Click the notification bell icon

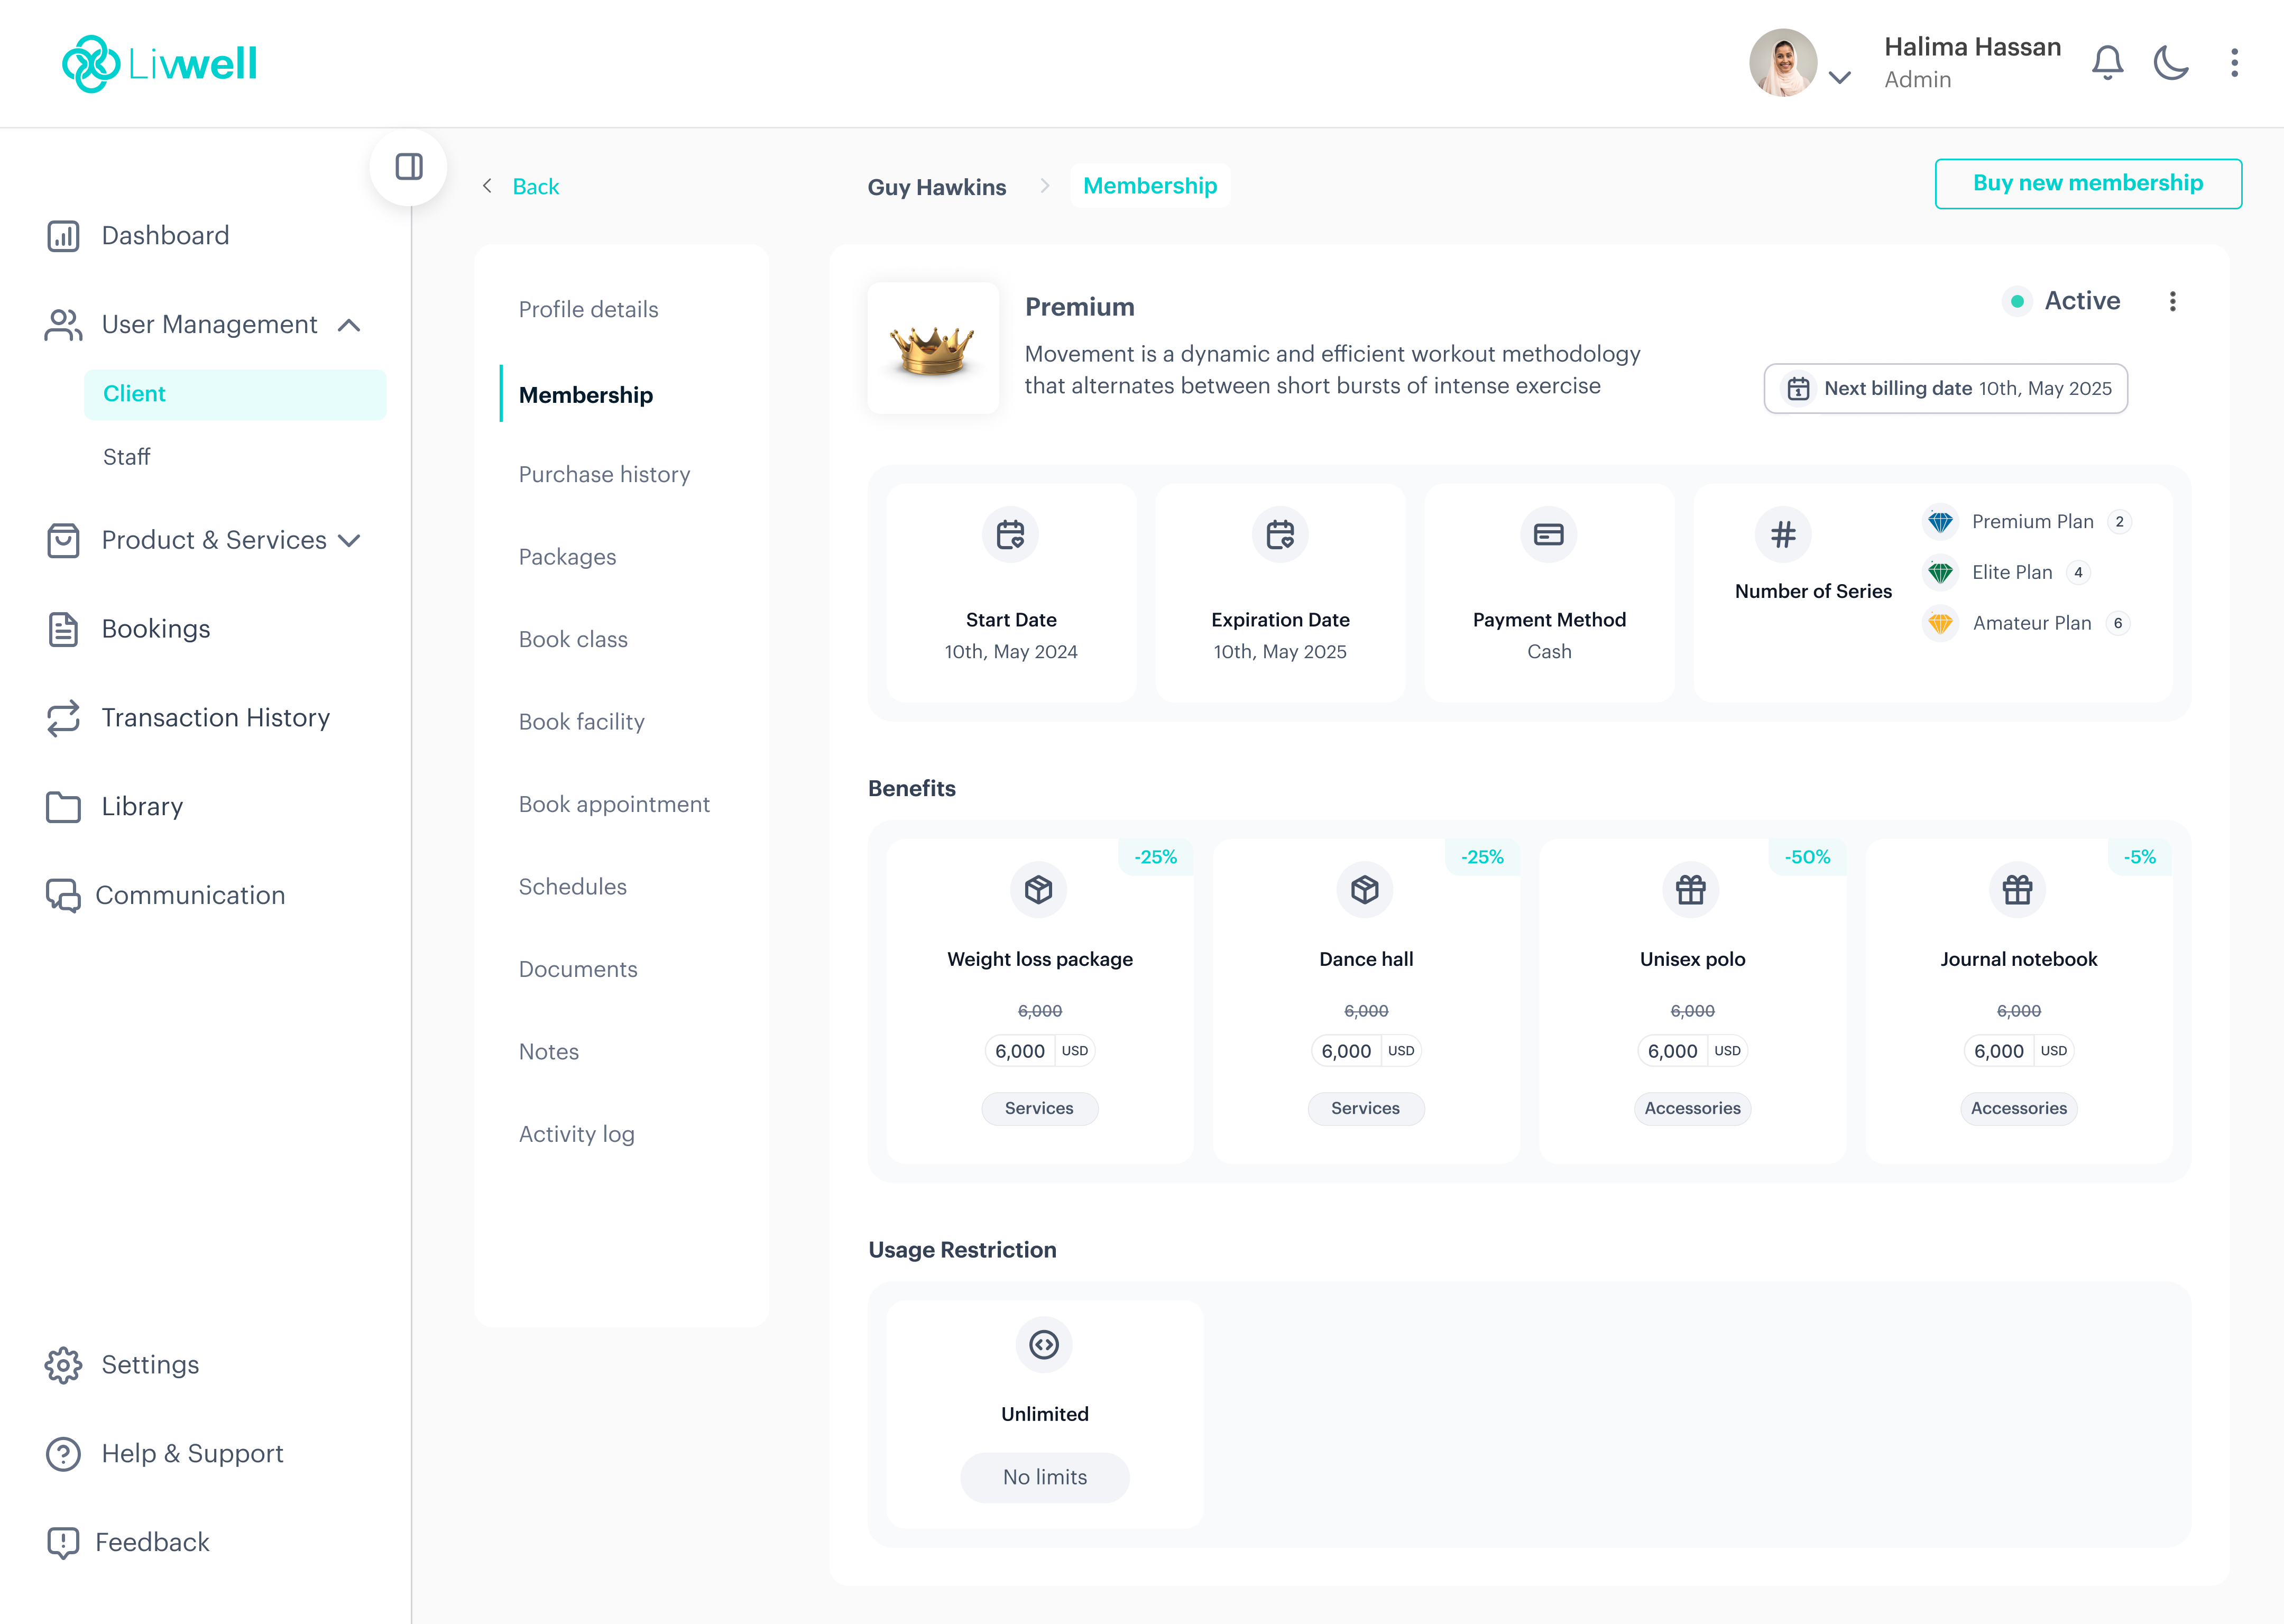pos(2107,63)
